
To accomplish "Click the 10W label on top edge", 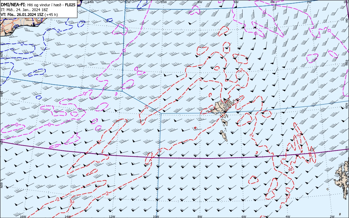I will point(164,2).
